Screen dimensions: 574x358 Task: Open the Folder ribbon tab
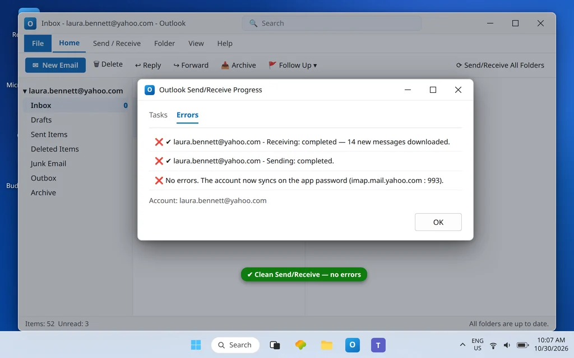(x=164, y=44)
